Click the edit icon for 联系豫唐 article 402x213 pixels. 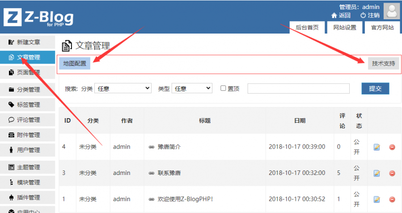[377, 173]
